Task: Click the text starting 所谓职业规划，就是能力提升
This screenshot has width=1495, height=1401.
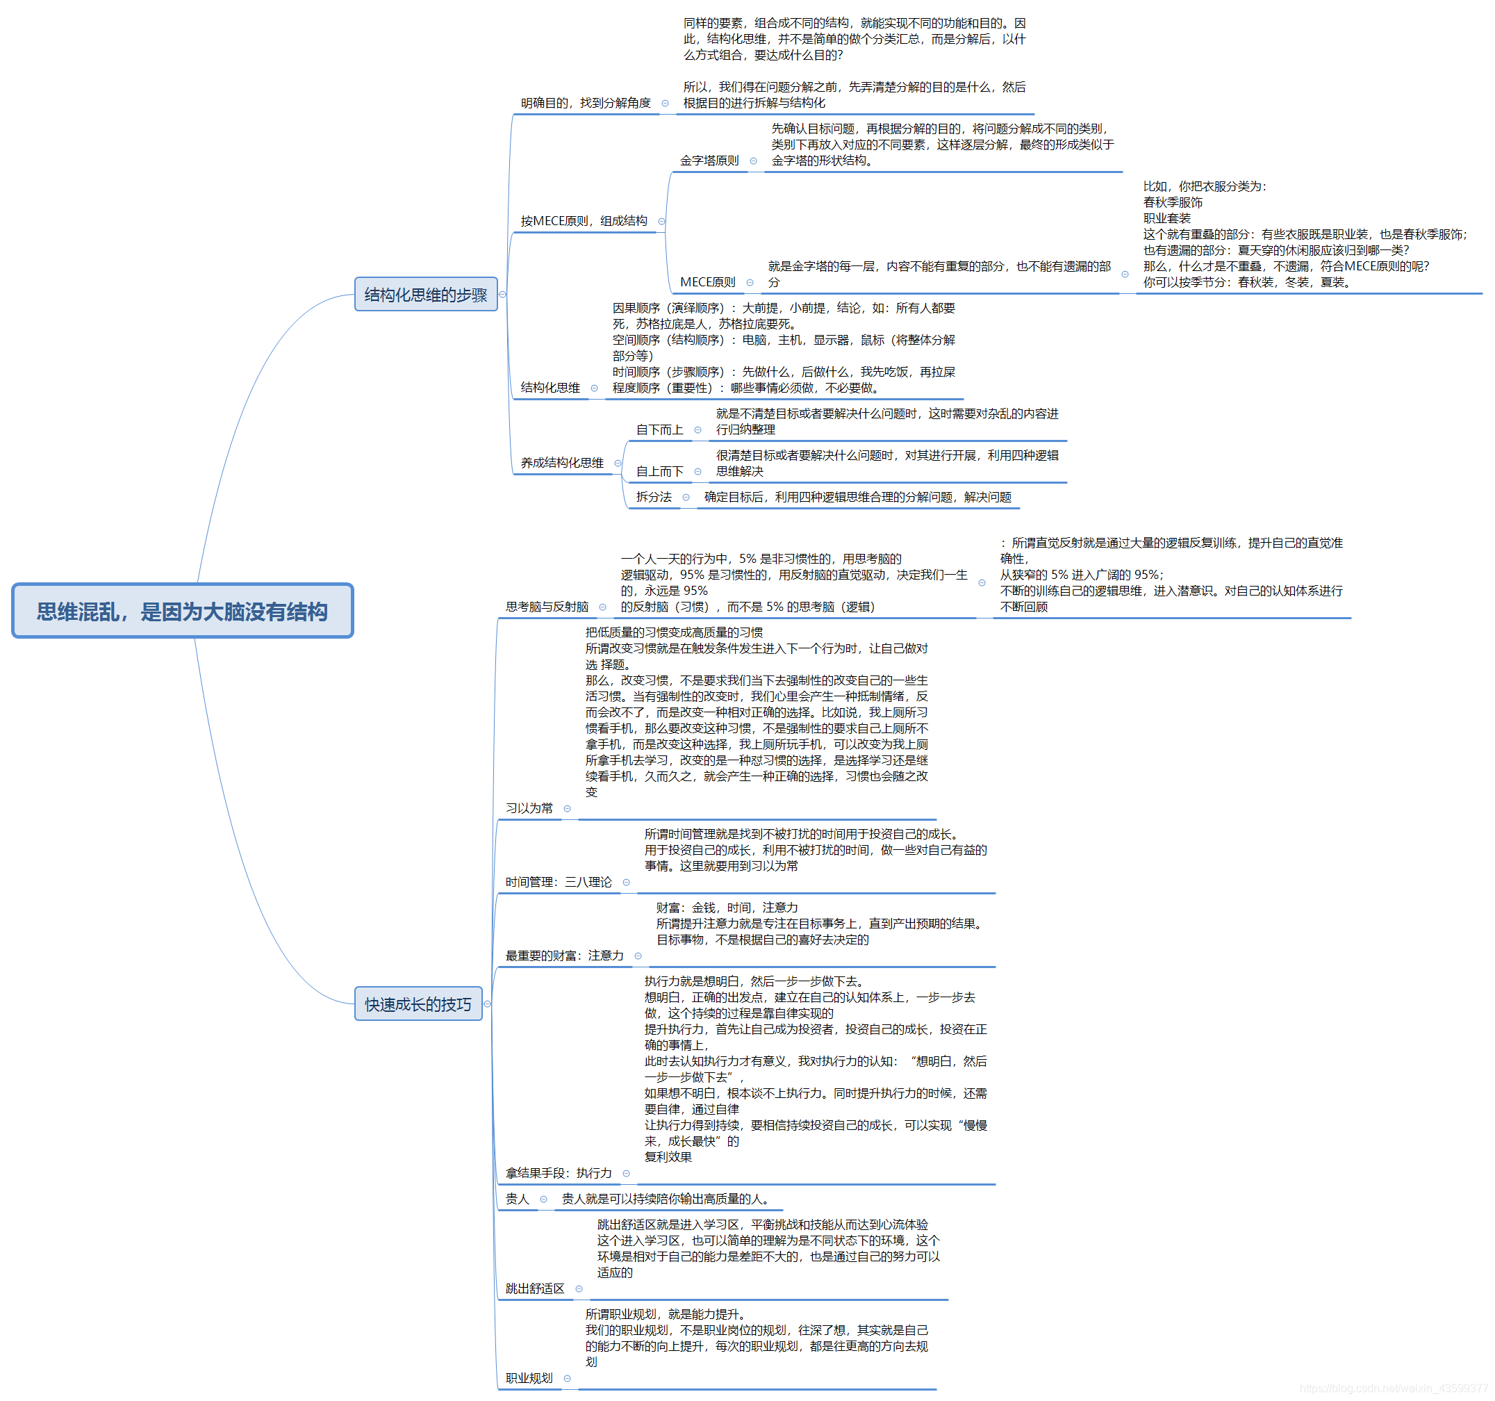Action: (x=757, y=1338)
